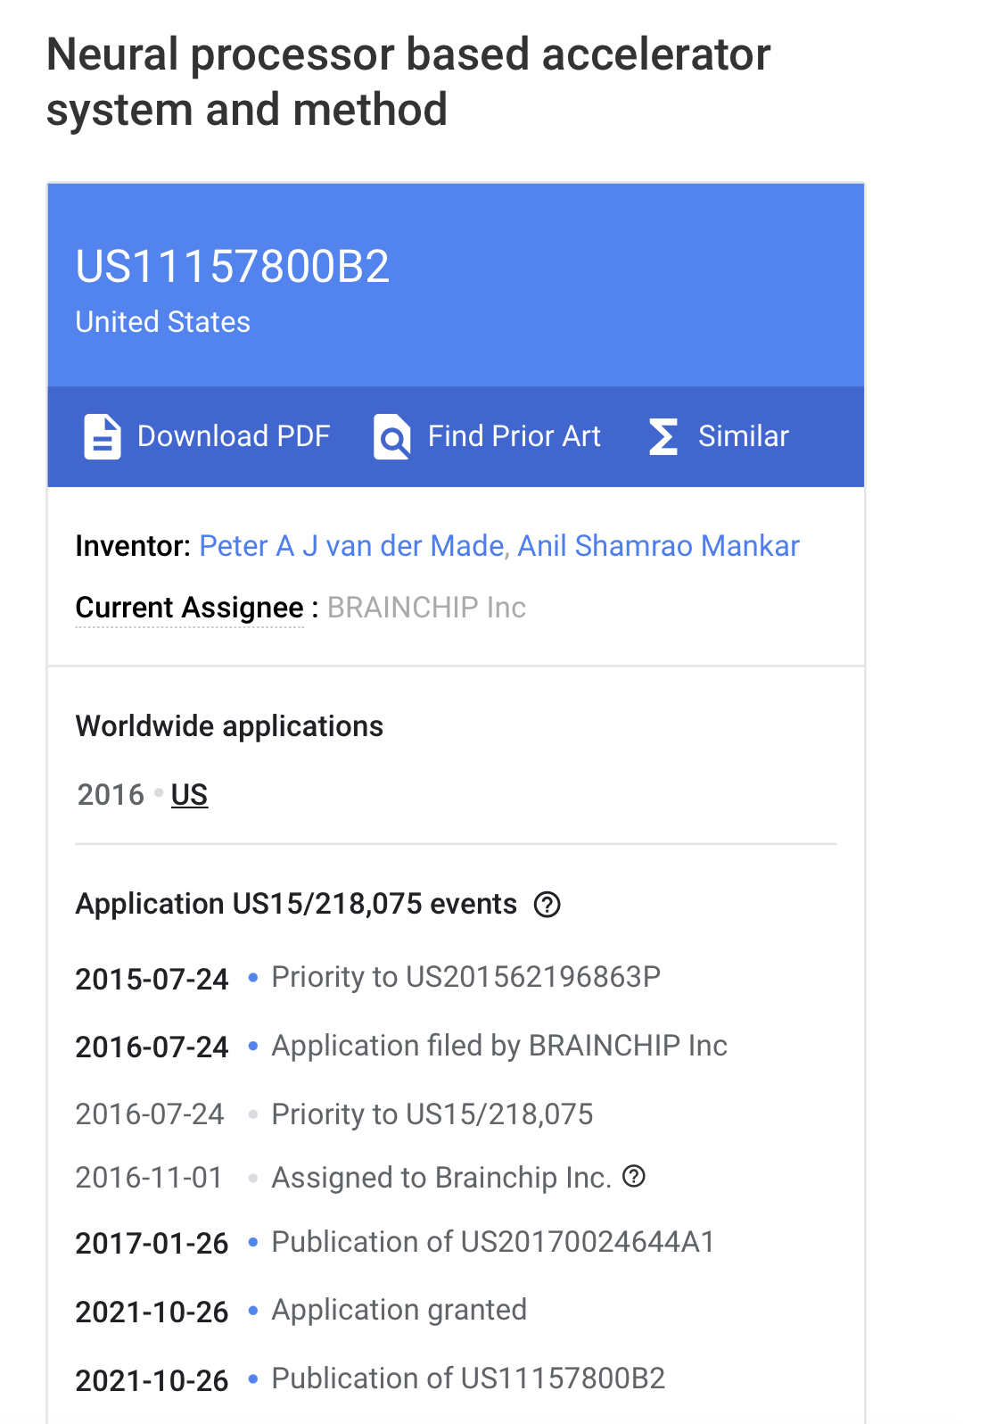The width and height of the screenshot is (996, 1424).
Task: Click Application filed by BRAINCHIP Inc event
Action: click(x=499, y=1046)
